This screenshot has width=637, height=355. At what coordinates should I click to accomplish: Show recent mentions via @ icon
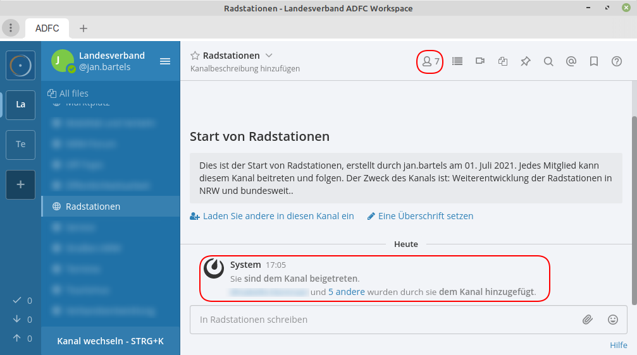[571, 61]
